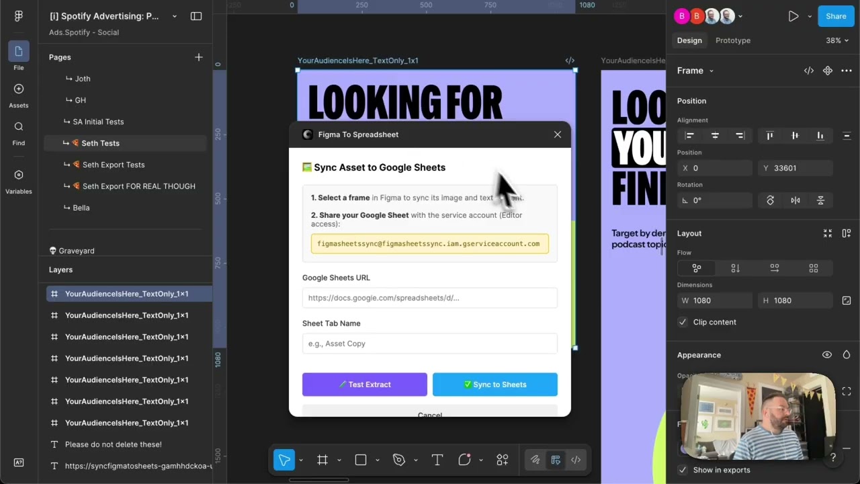Click the Google Sheets URL field
The image size is (860, 484).
coord(430,298)
